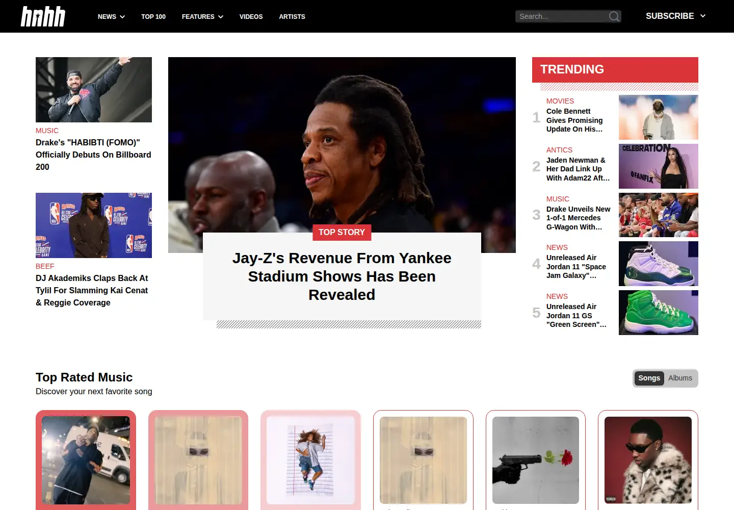Image resolution: width=734 pixels, height=510 pixels.
Task: Go to the VIDEOS section
Action: click(251, 17)
